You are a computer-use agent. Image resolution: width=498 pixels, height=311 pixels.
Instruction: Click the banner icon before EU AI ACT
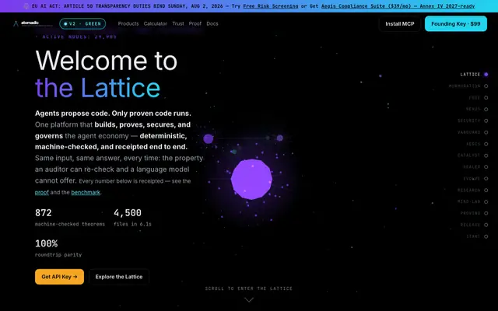[26, 6]
